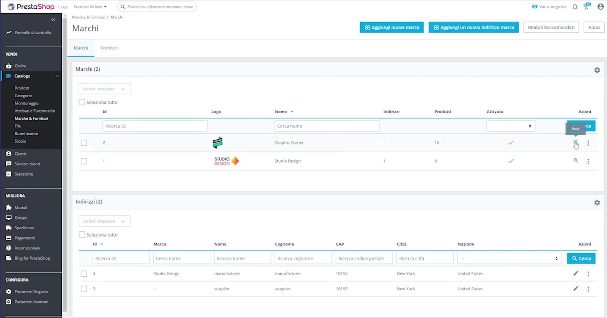Toggle Studio Design activated status checkmark

[x=511, y=161]
